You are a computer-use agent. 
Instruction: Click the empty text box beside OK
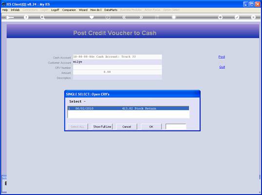tap(176, 127)
